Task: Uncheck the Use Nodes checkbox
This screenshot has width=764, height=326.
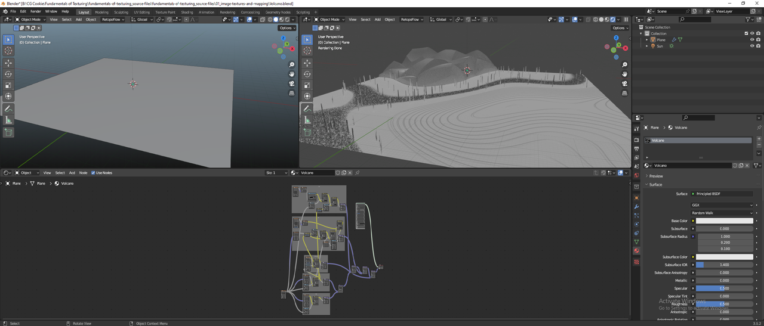Action: coord(93,173)
